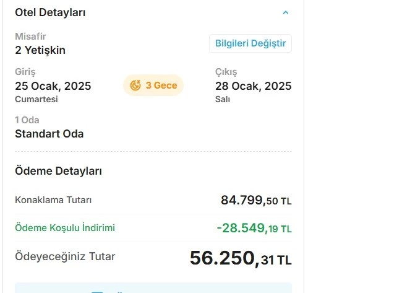Click check-out date 28 Ocak, 2025
The height and width of the screenshot is (293, 402).
pos(253,86)
